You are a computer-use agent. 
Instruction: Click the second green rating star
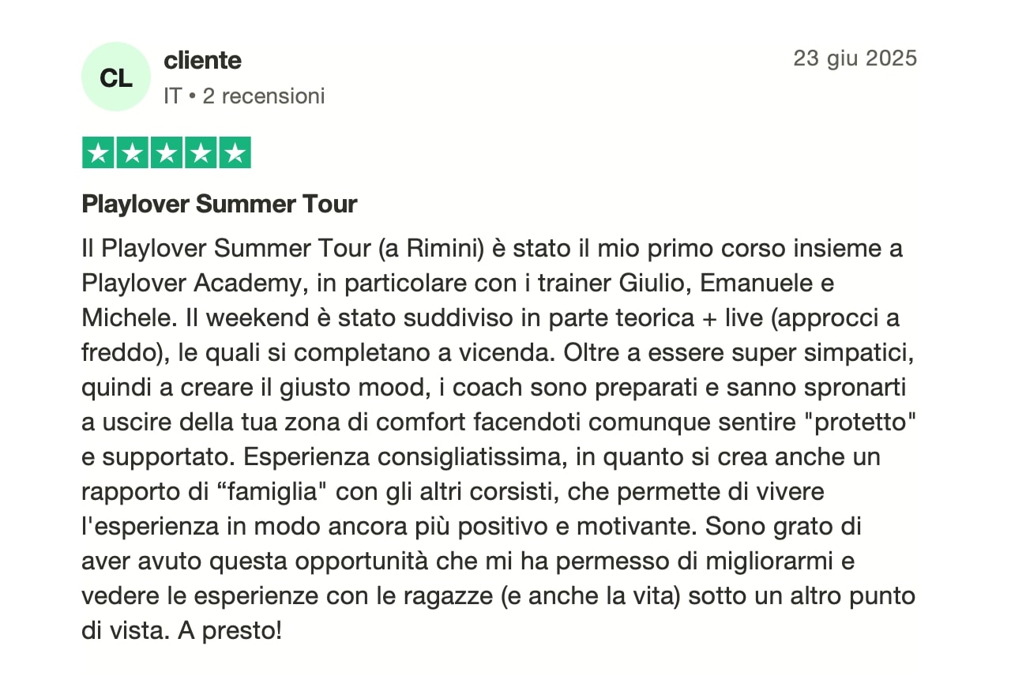133,152
